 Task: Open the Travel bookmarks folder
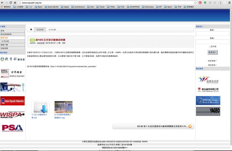coord(100,7)
